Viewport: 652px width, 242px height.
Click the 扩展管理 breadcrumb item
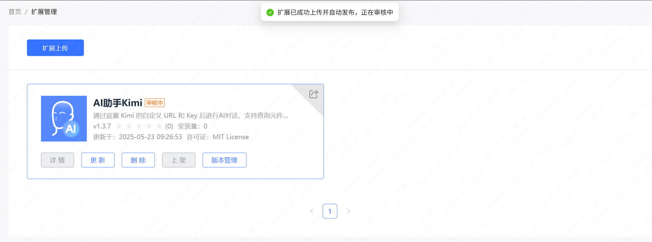tap(44, 12)
